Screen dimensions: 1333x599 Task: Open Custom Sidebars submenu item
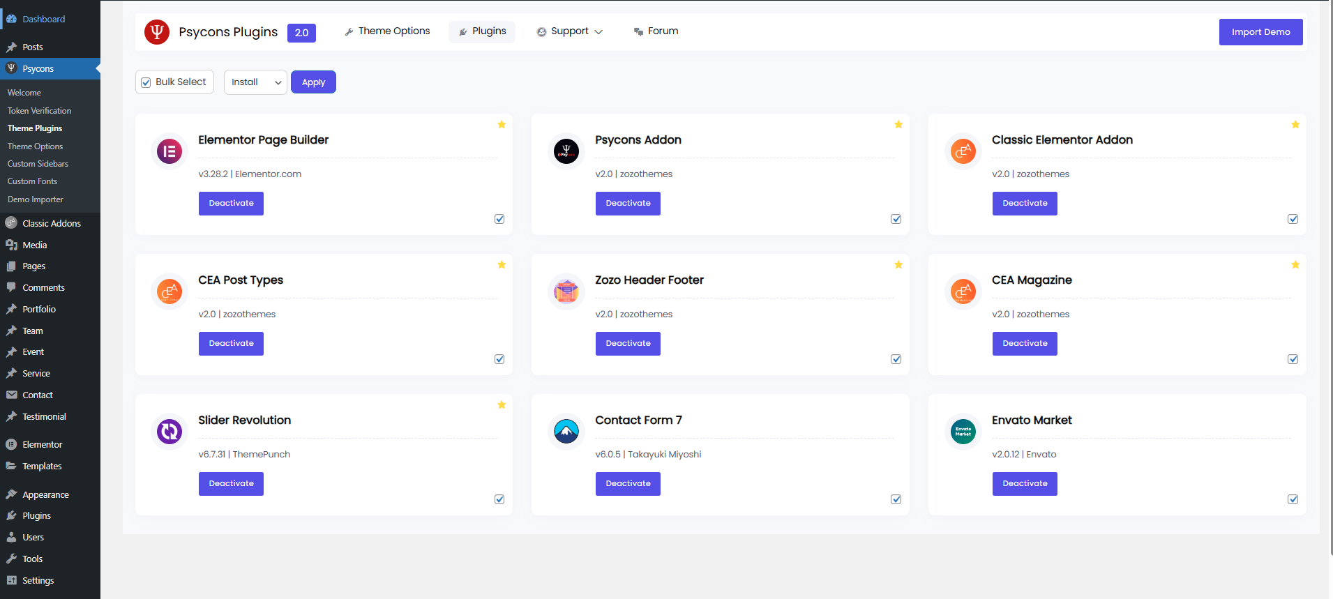38,164
